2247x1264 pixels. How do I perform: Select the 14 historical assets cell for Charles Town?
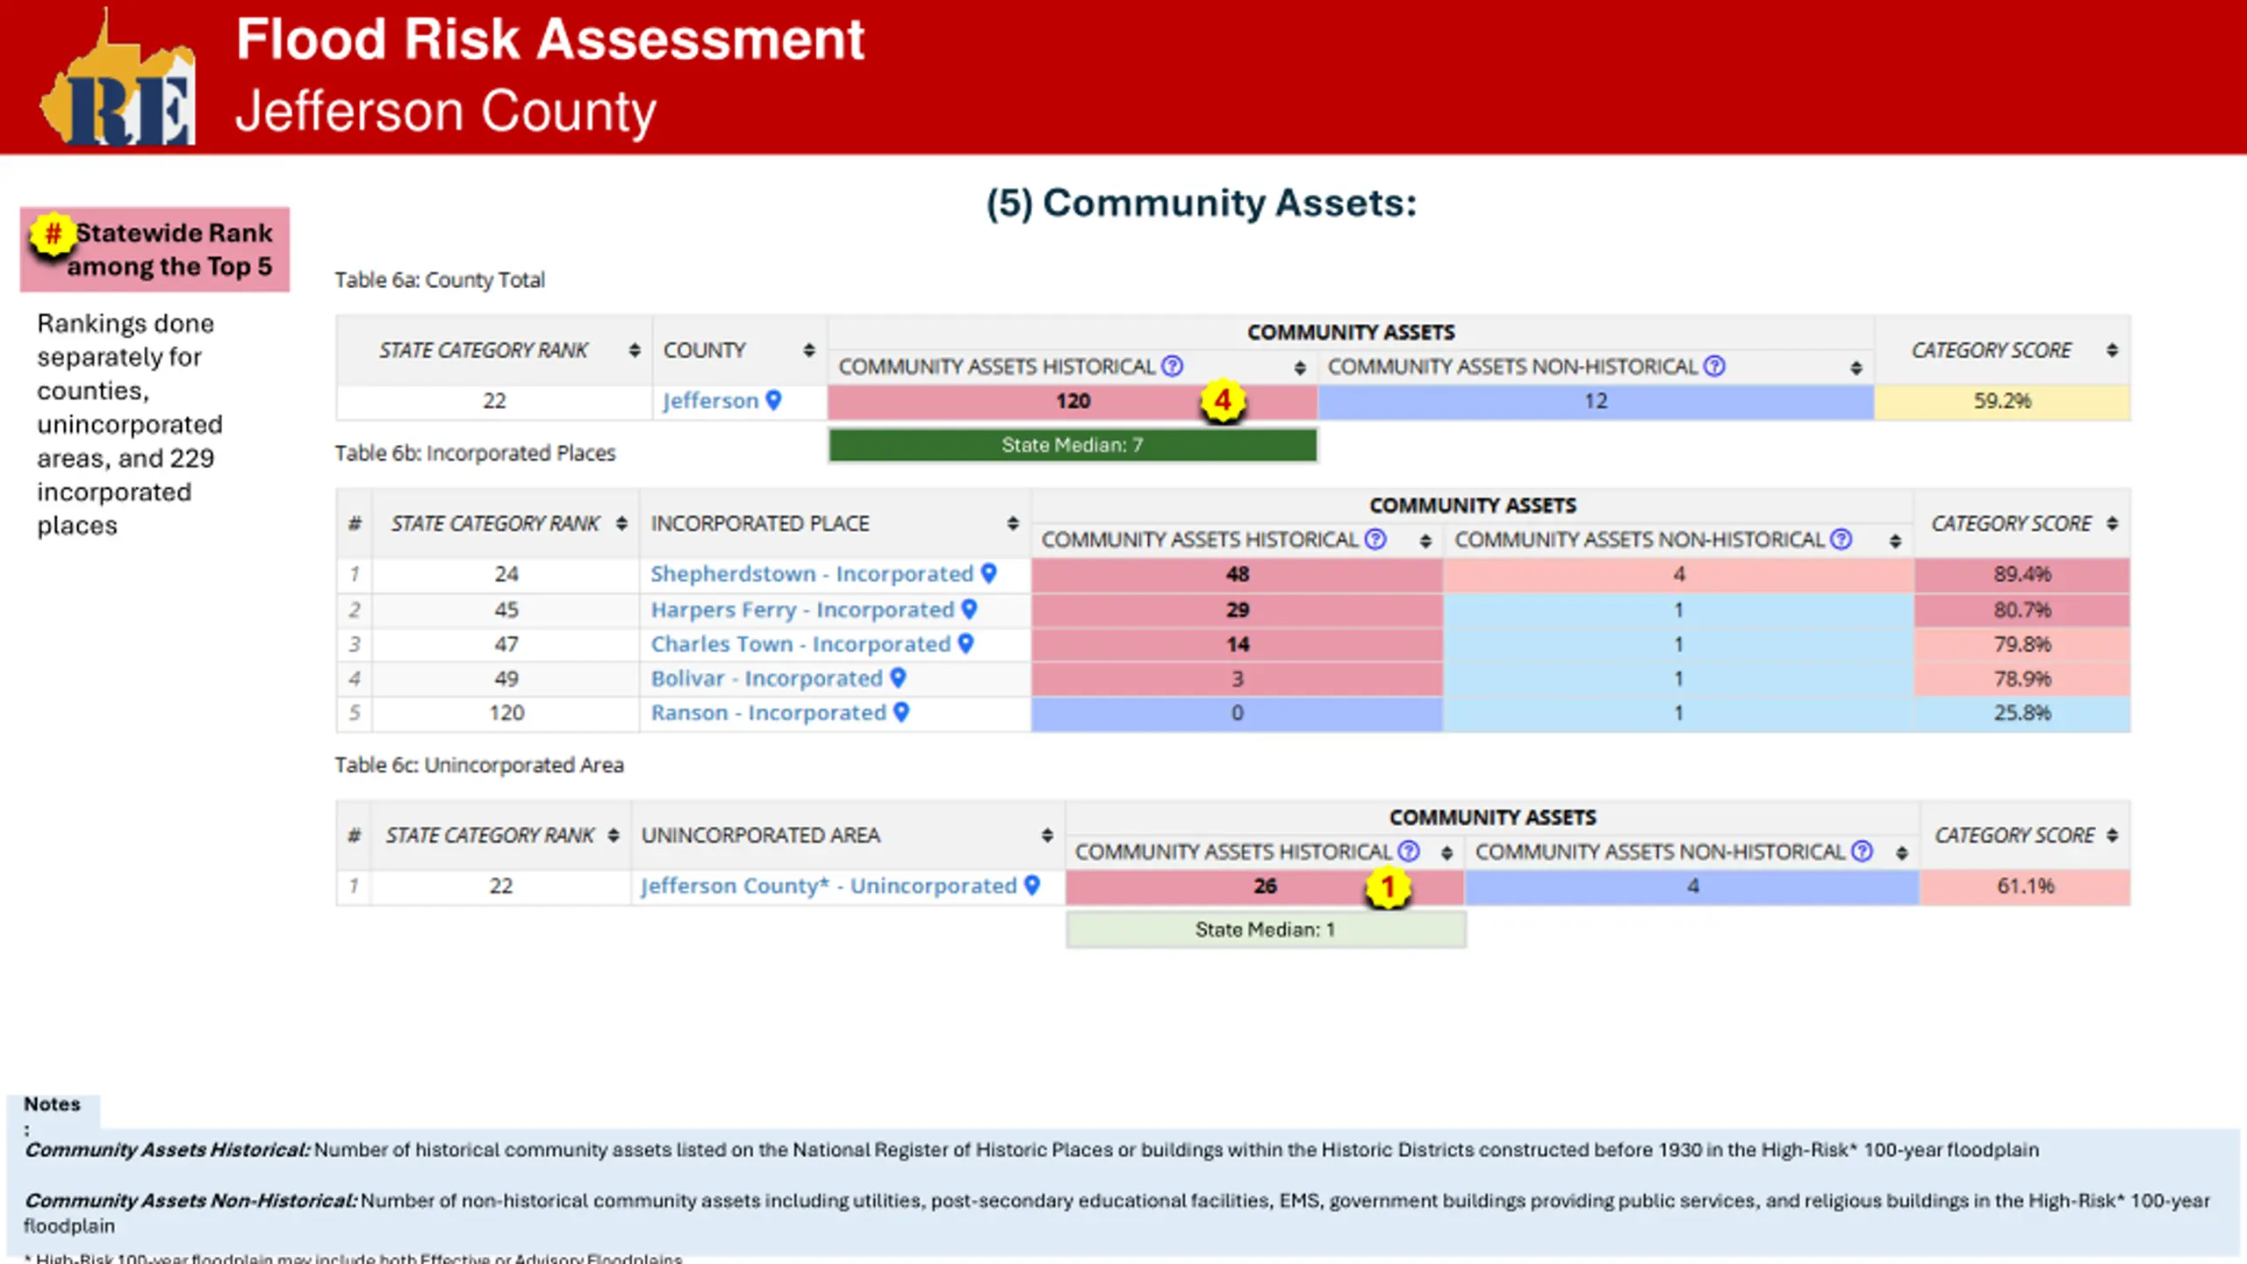tap(1237, 643)
